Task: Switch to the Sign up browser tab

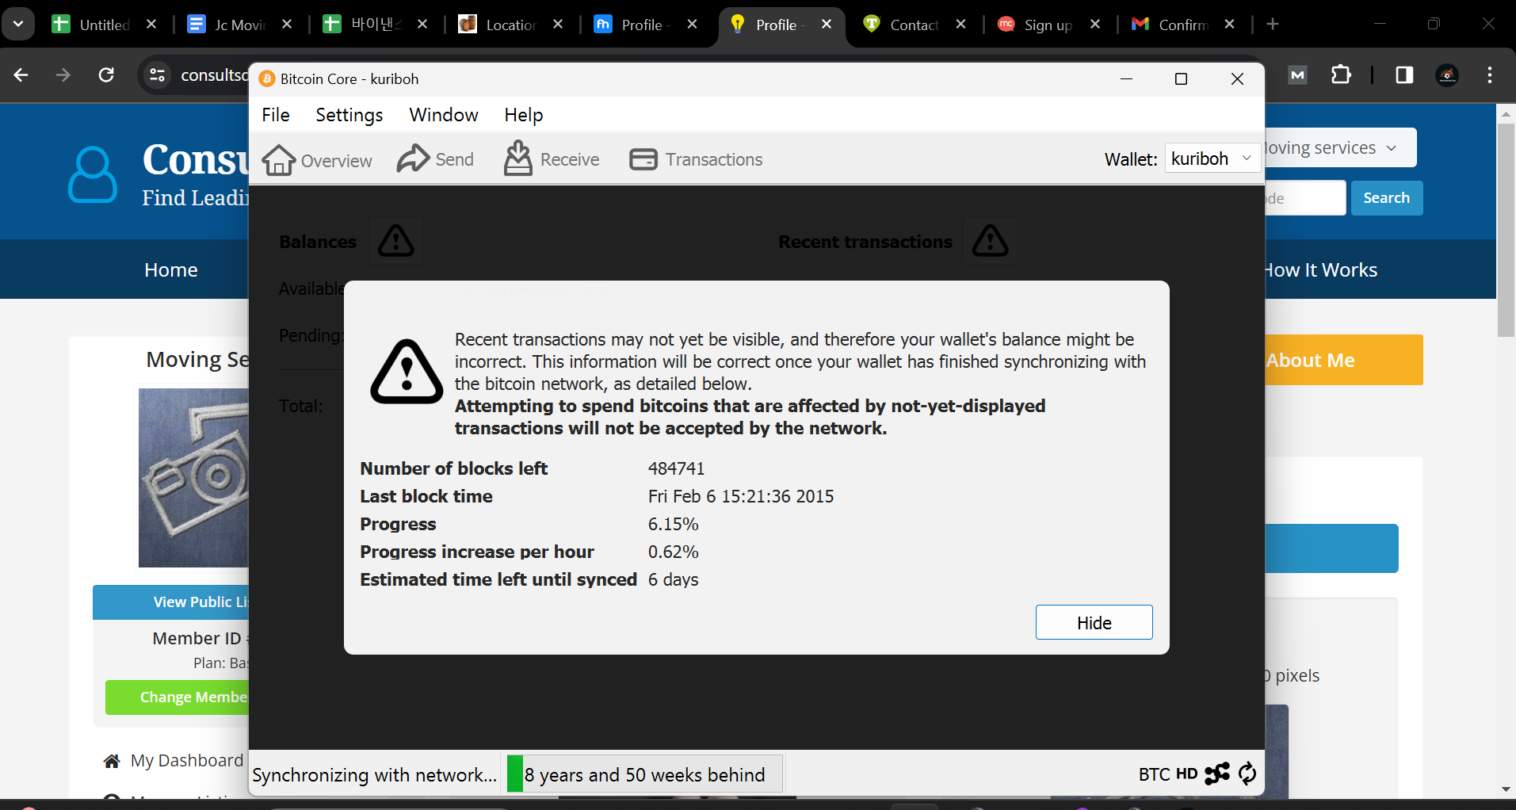Action: (x=1048, y=25)
